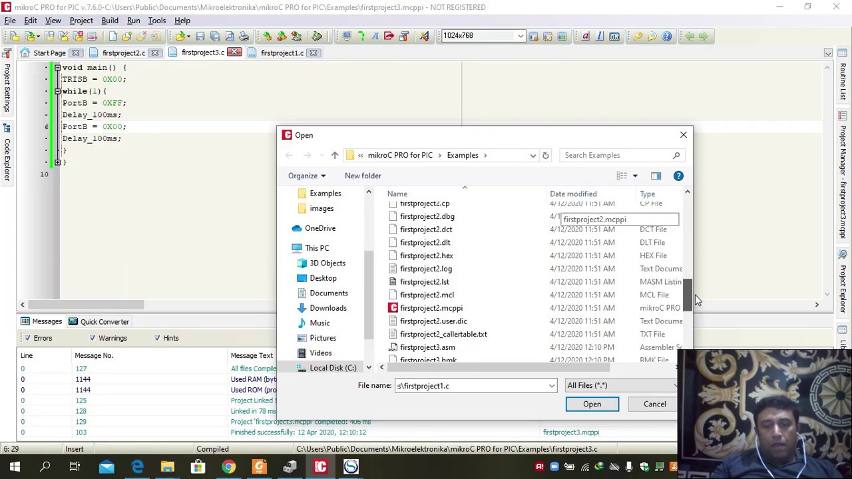The height and width of the screenshot is (479, 852).
Task: Open the File name history dropdown arrow
Action: click(x=551, y=386)
